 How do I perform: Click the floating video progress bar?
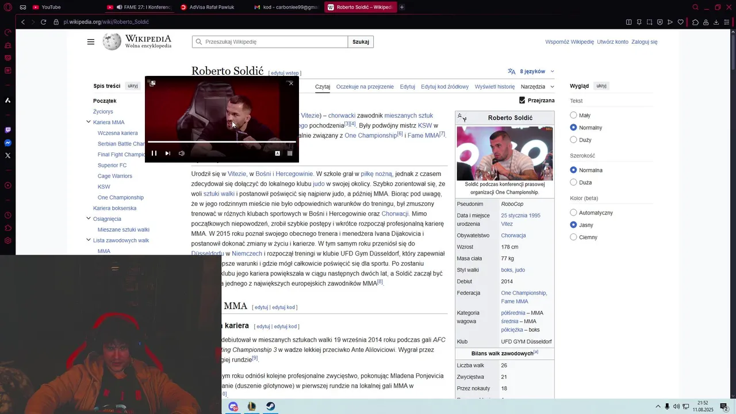point(222,141)
